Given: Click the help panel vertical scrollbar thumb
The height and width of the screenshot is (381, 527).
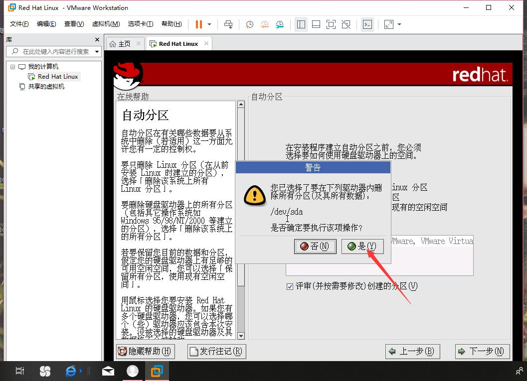Looking at the screenshot, I should (x=241, y=197).
